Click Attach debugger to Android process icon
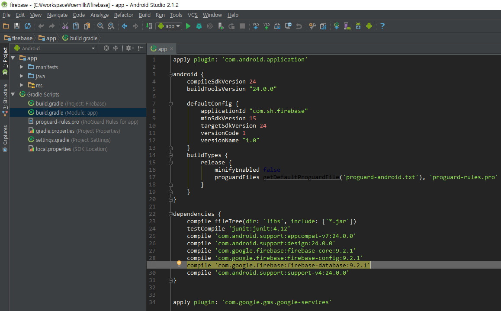 point(221,26)
